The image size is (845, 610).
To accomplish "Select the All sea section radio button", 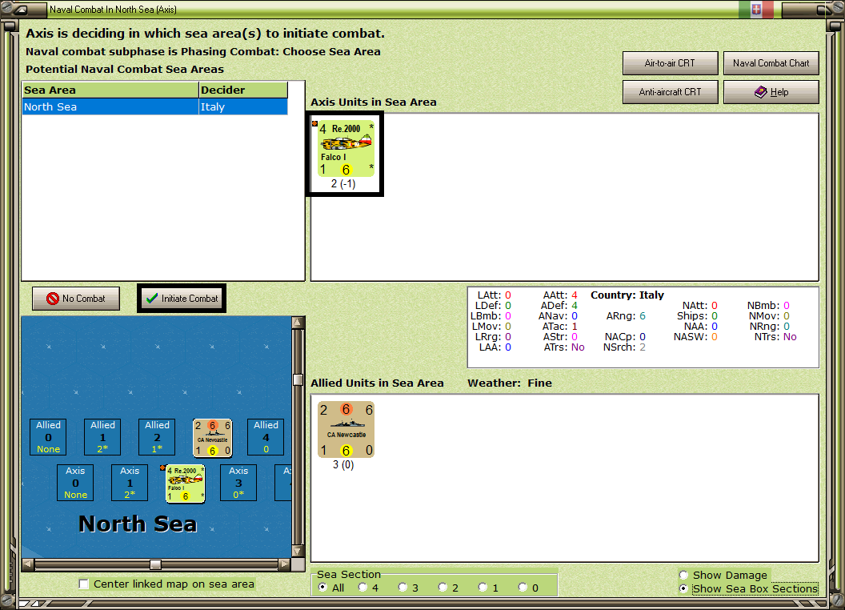I will click(x=322, y=588).
